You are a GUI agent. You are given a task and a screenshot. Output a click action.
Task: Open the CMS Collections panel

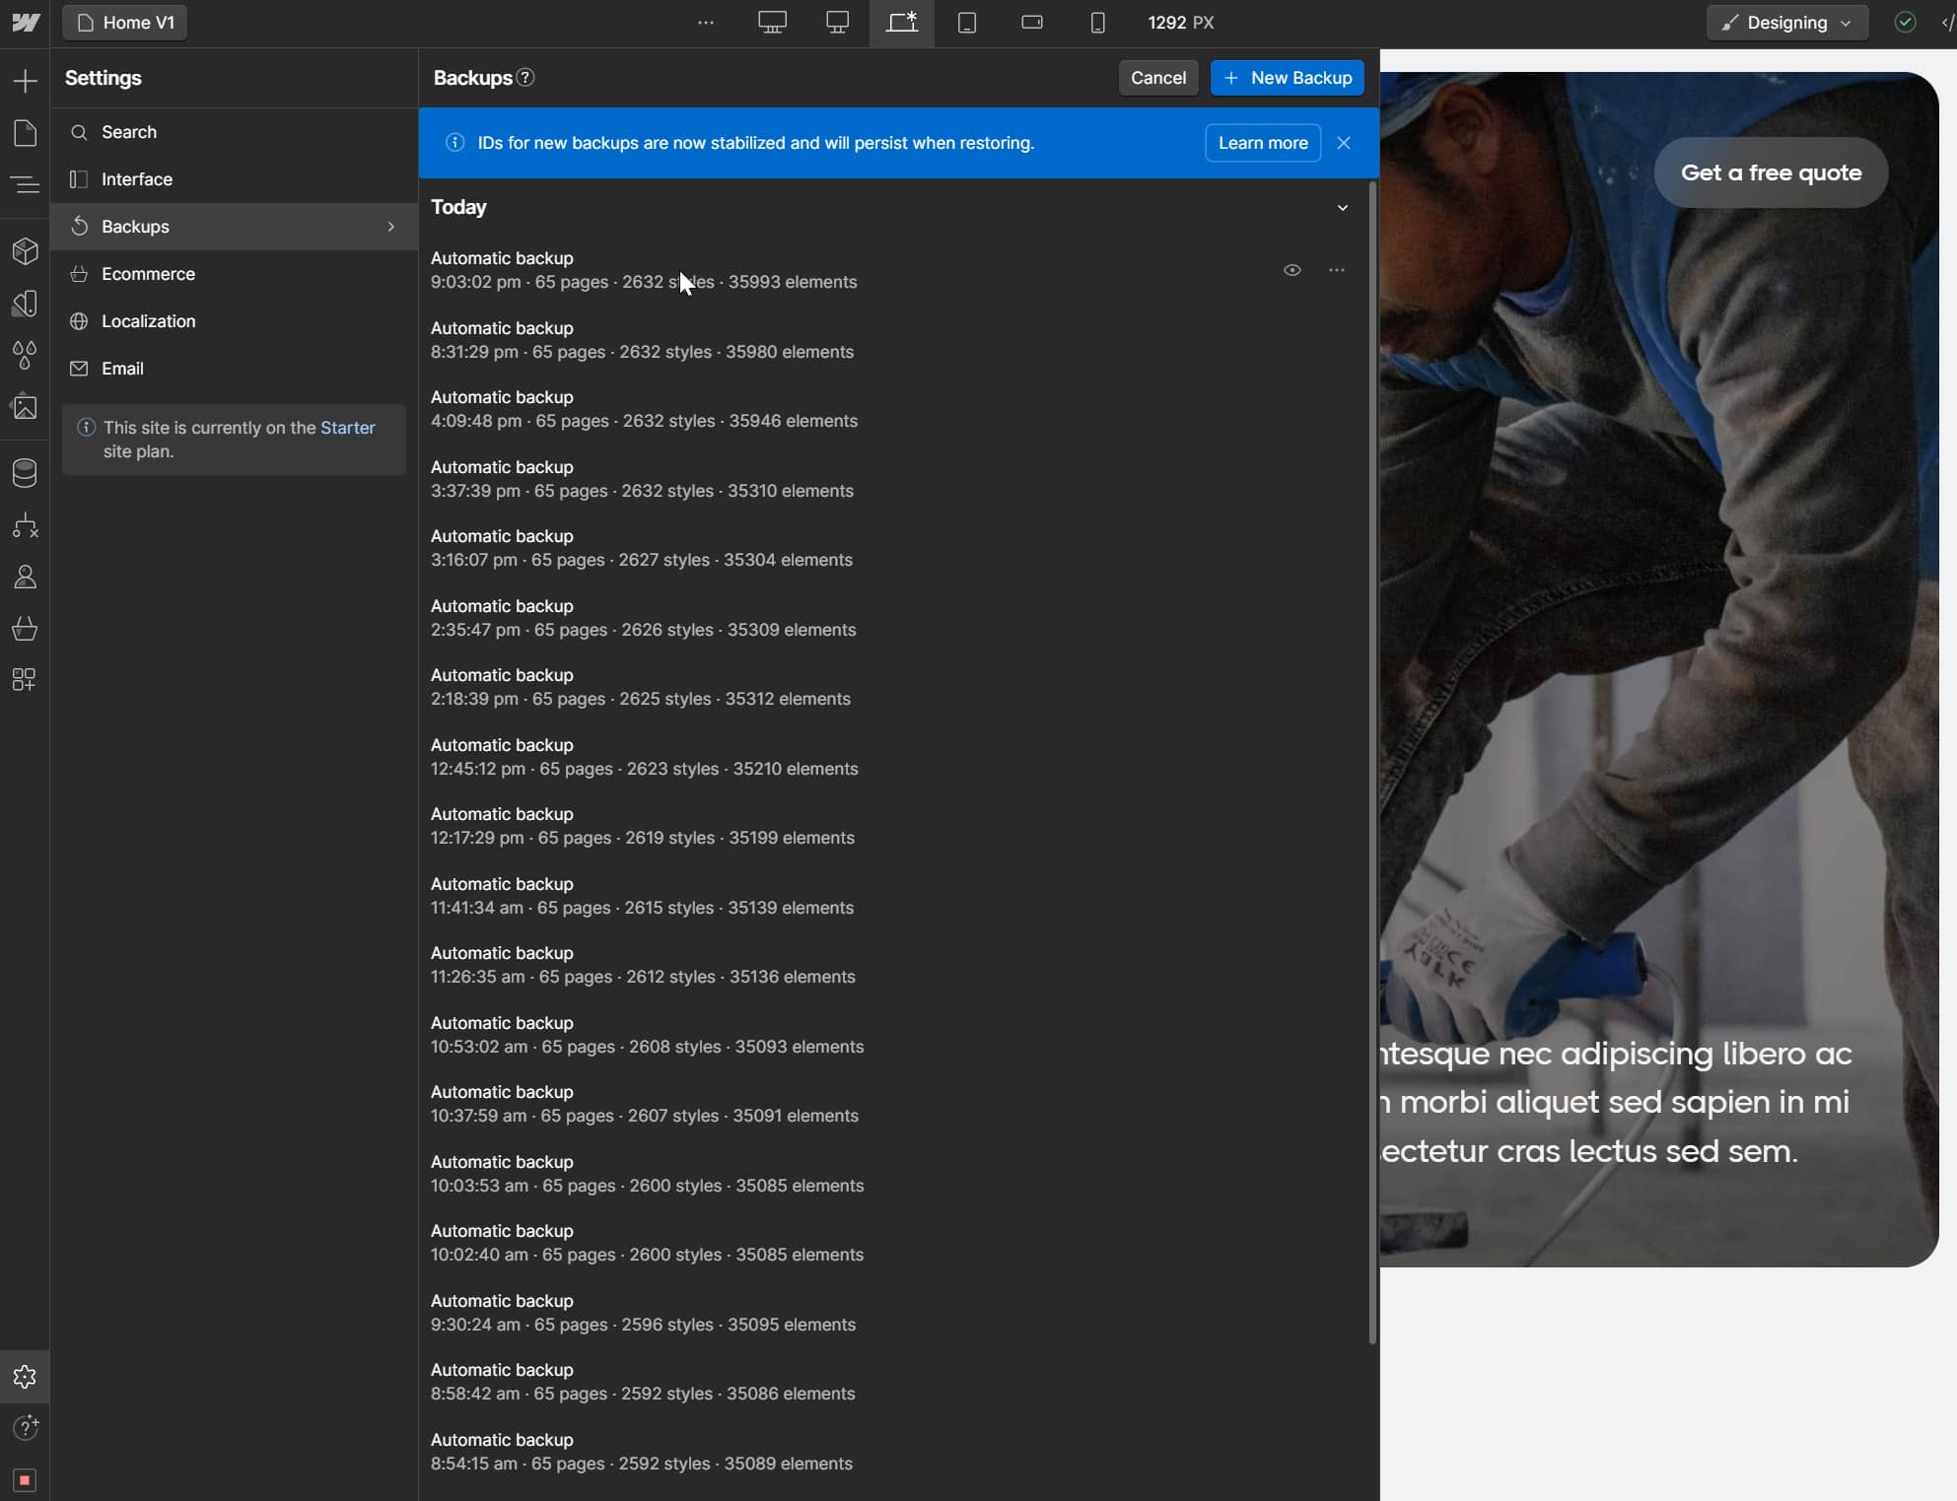pyautogui.click(x=24, y=473)
